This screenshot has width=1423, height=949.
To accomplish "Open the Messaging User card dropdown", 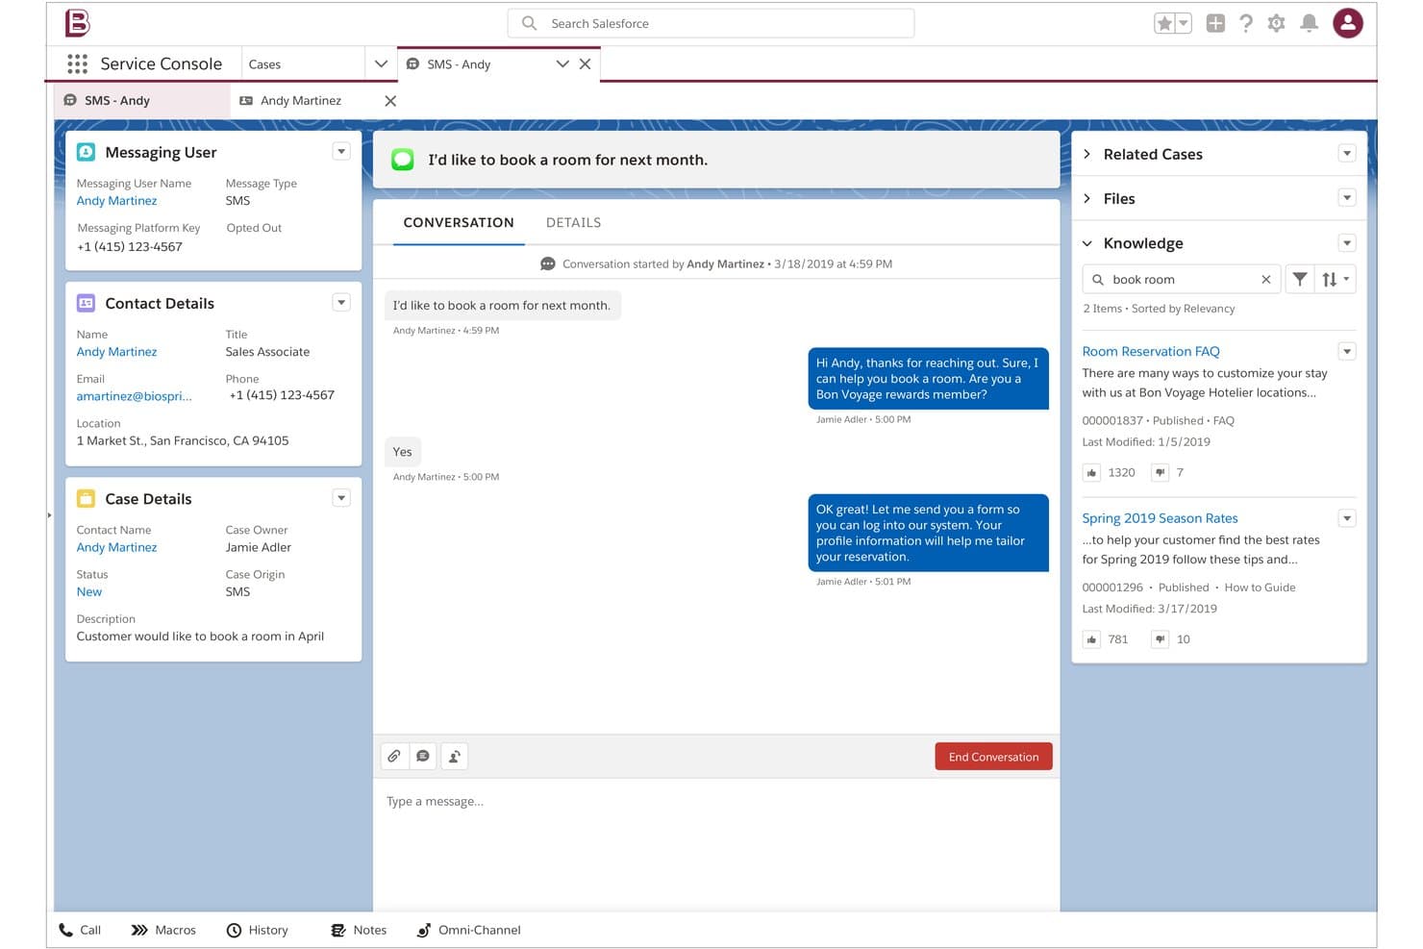I will pos(341,151).
